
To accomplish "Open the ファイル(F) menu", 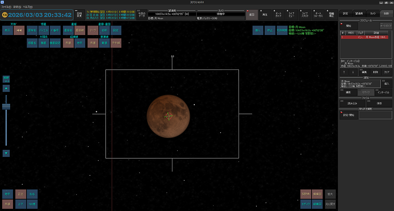I will [6, 7].
